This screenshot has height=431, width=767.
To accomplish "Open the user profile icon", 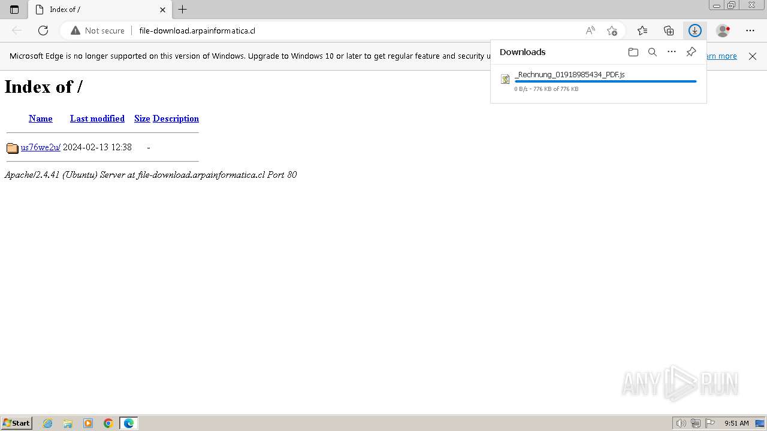I will pos(724,31).
